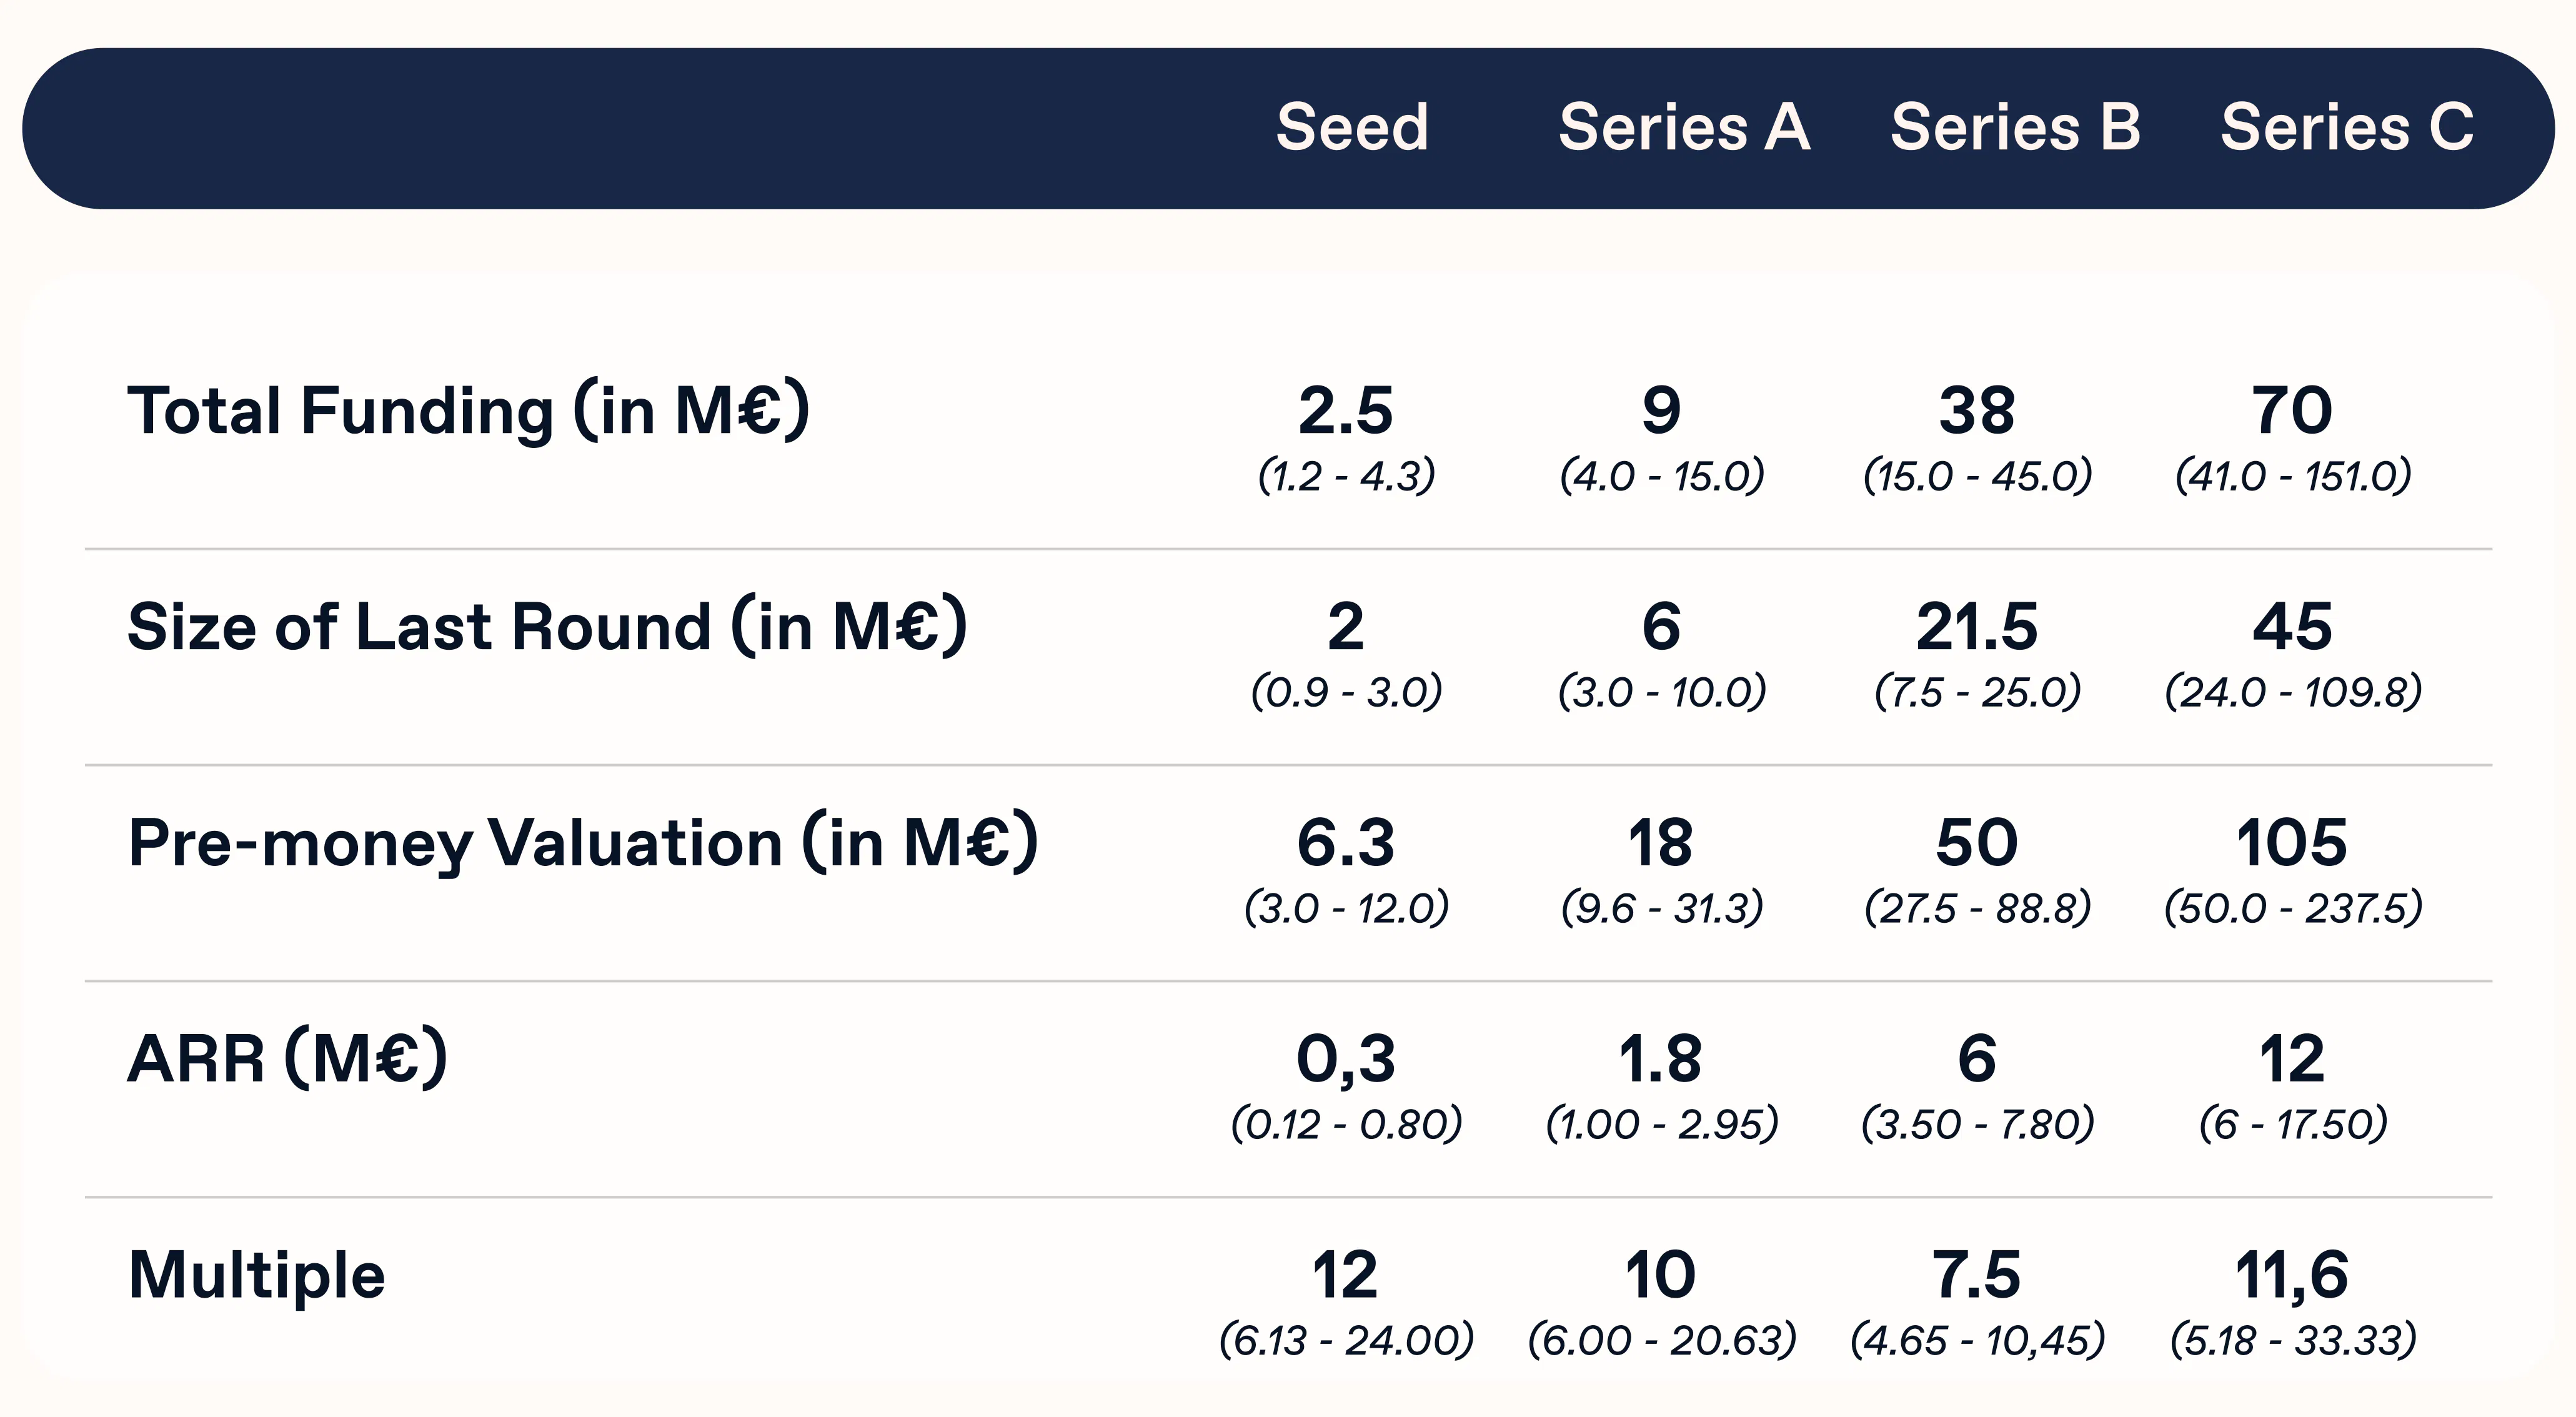Select the Pre-money Valuation row label

coord(583,843)
